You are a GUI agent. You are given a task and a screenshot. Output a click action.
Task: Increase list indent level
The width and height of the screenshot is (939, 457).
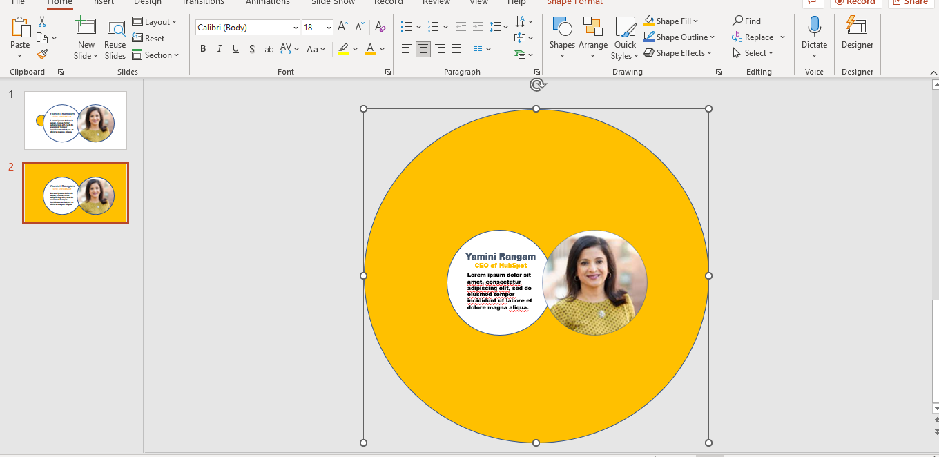coord(477,28)
